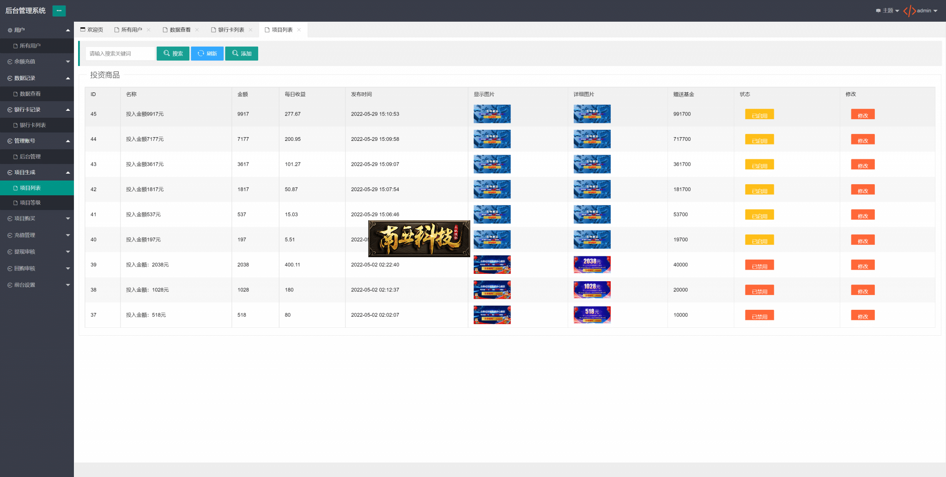Click the 添加 add button
This screenshot has width=946, height=477.
[242, 54]
